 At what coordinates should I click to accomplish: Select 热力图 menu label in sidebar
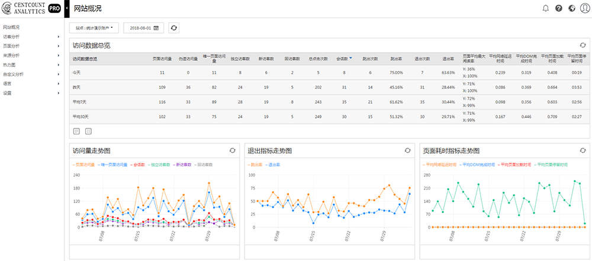pyautogui.click(x=9, y=65)
